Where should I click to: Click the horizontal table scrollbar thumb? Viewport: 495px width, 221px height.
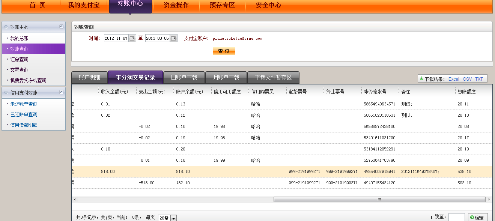[379, 200]
